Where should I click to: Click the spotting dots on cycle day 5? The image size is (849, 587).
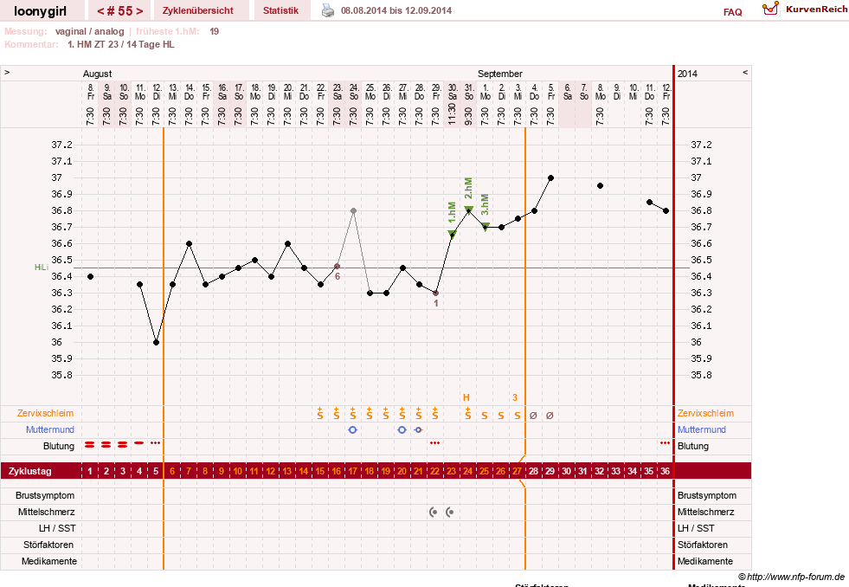point(156,443)
